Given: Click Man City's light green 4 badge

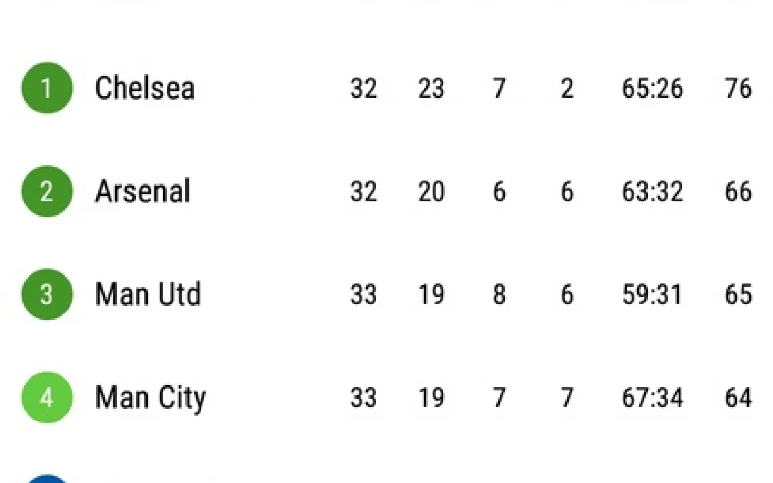Looking at the screenshot, I should (x=47, y=398).
